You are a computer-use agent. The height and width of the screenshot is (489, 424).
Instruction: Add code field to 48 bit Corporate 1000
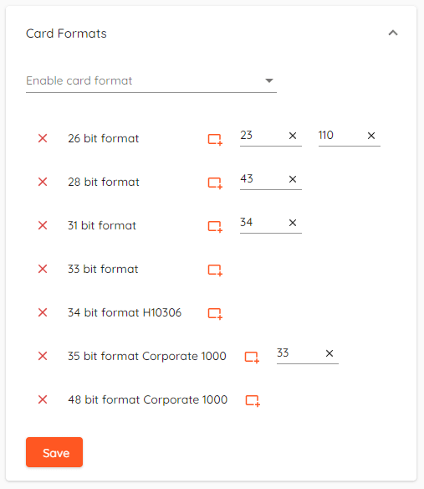[253, 400]
